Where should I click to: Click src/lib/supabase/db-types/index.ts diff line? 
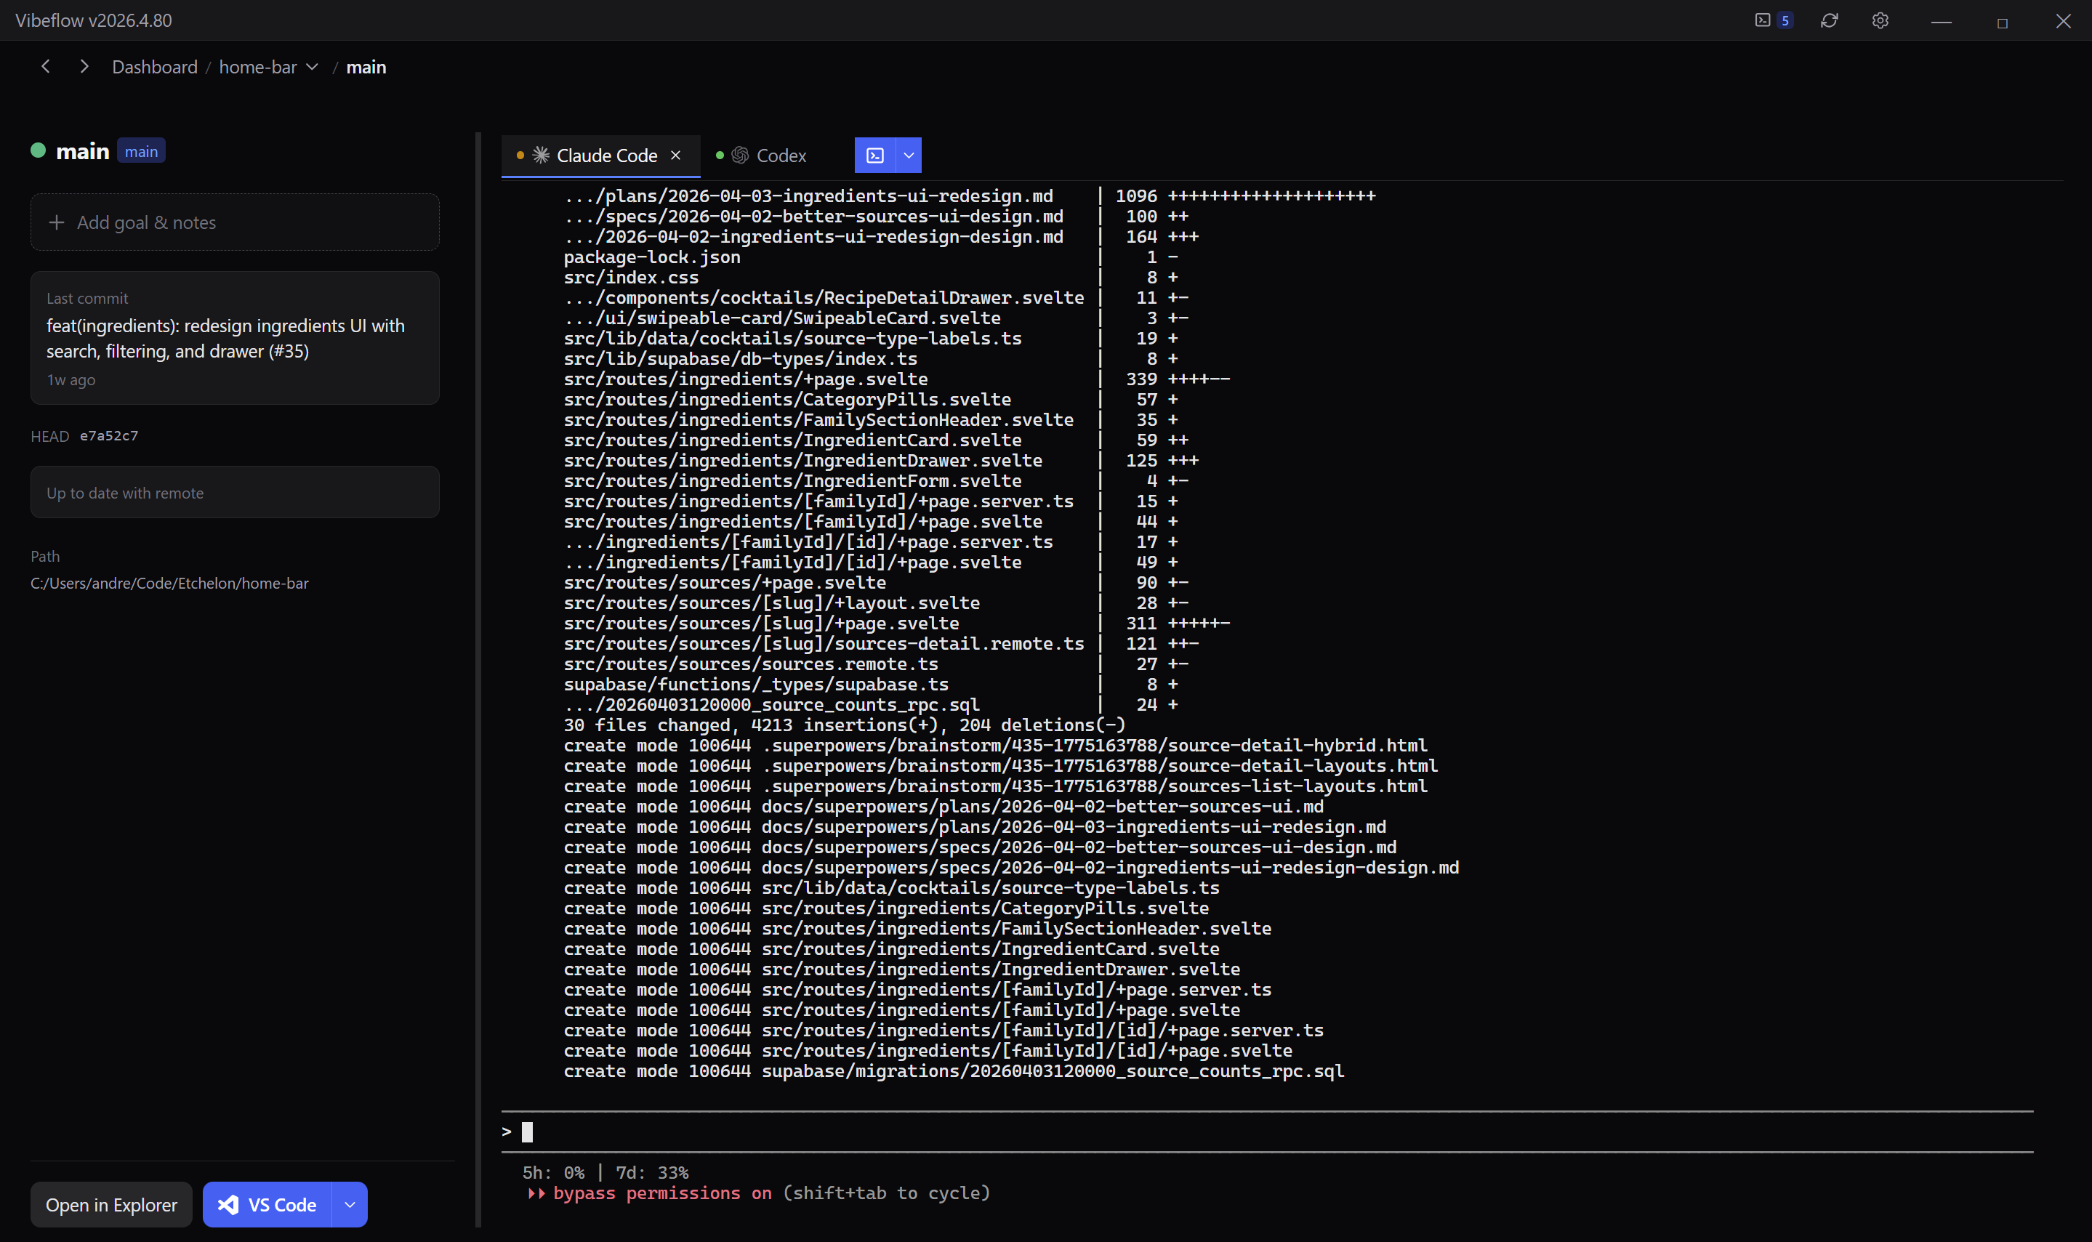coord(872,359)
